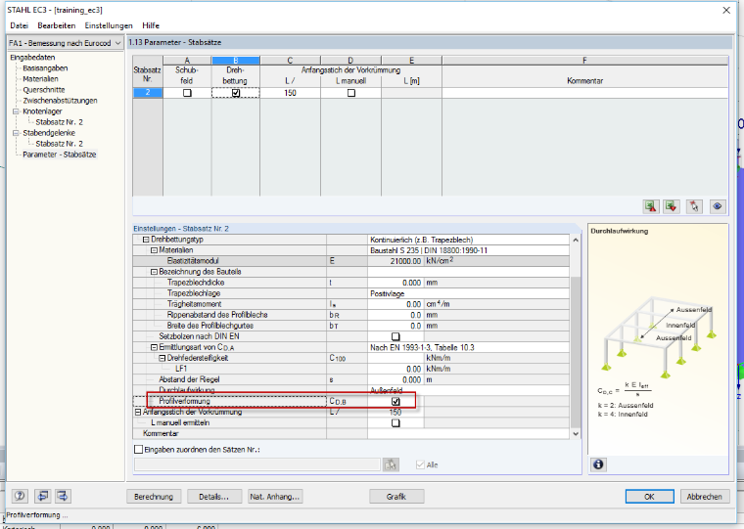The width and height of the screenshot is (744, 529).
Task: Click the Excel import icon next to export
Action: tap(672, 206)
